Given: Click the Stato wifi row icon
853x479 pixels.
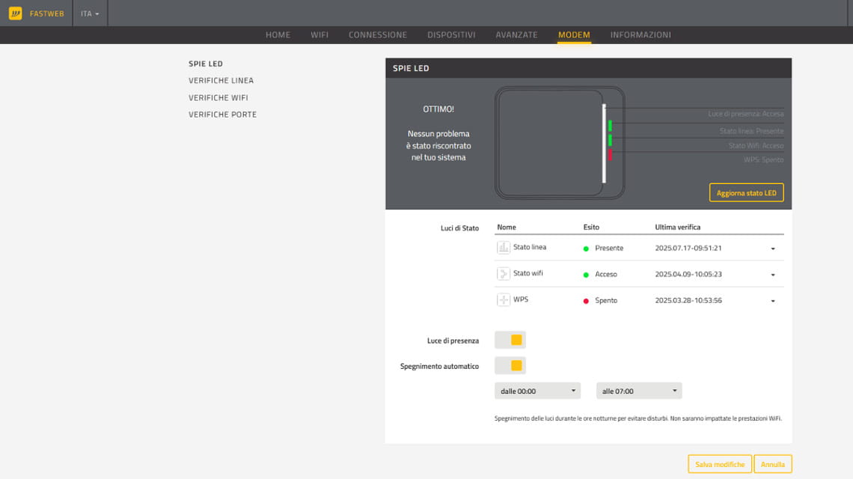Looking at the screenshot, I should click(504, 274).
